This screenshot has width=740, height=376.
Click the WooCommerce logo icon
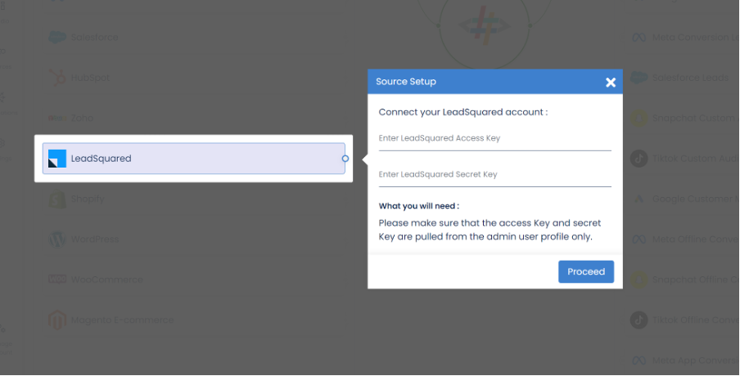pyautogui.click(x=57, y=280)
